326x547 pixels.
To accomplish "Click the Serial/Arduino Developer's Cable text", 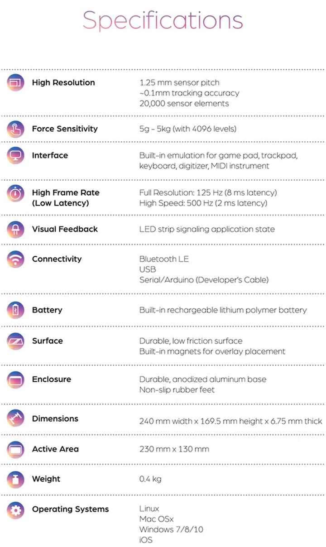I will (204, 280).
